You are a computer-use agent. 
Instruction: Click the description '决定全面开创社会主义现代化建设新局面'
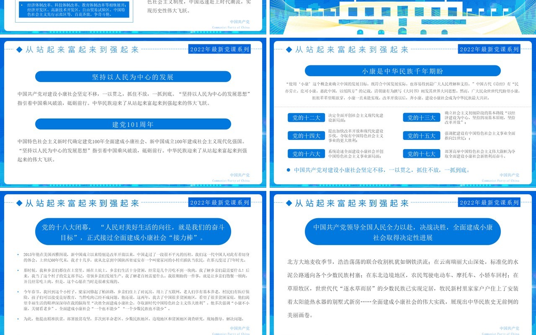(356, 118)
